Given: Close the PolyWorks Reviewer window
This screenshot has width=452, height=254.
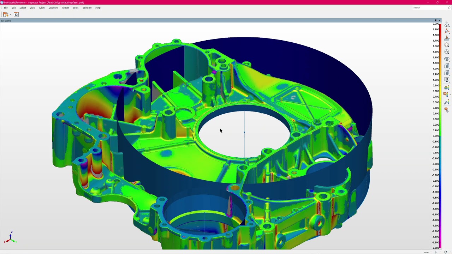Looking at the screenshot, I should point(447,2).
